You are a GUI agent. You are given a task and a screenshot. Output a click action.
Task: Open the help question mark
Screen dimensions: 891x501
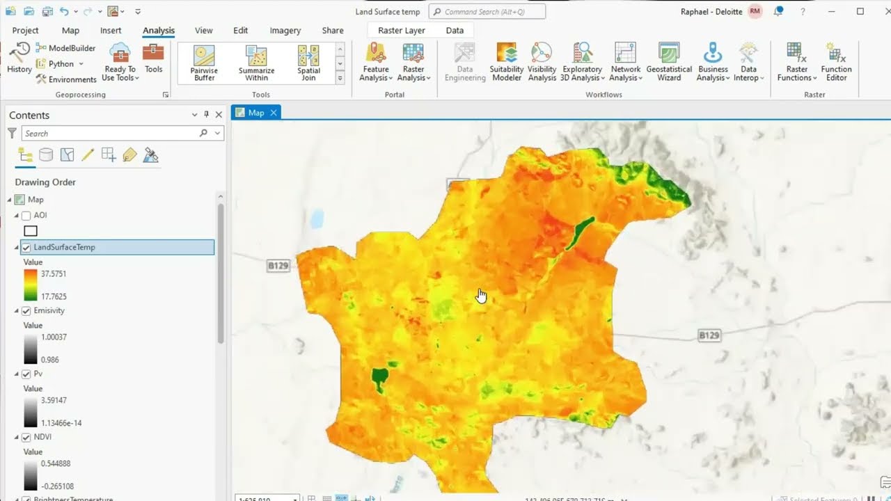(803, 12)
